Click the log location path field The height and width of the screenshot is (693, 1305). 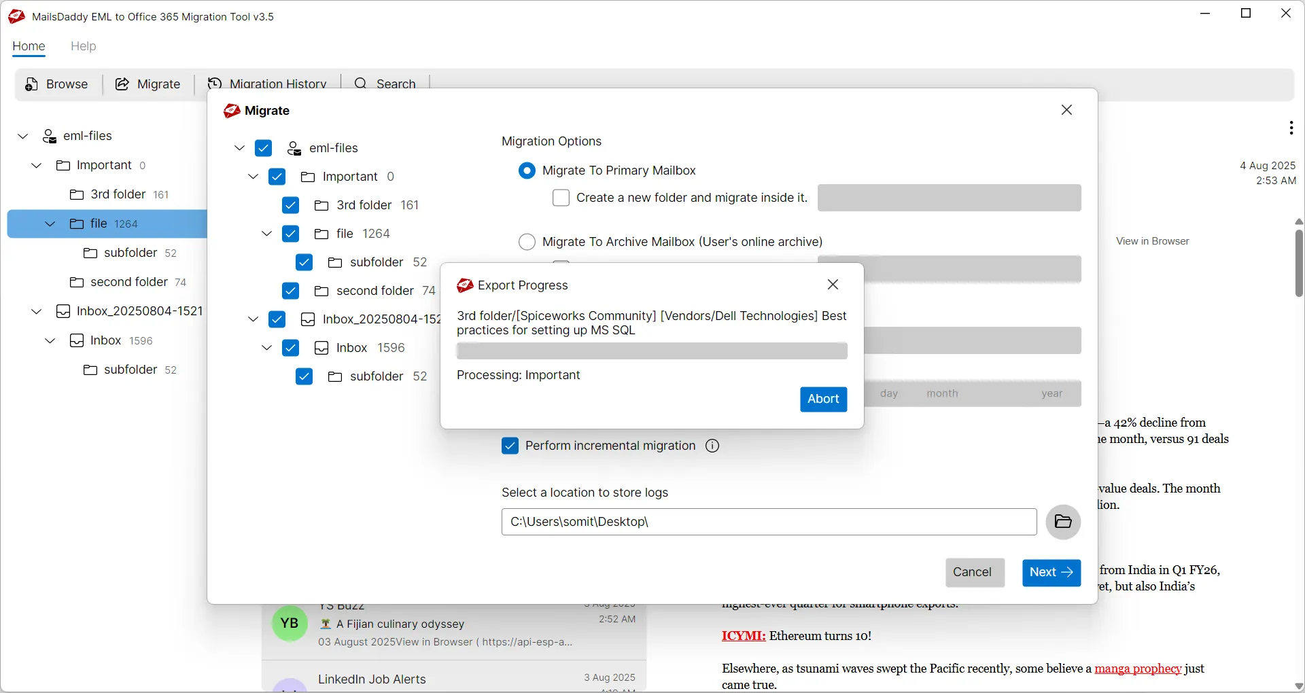tap(768, 522)
